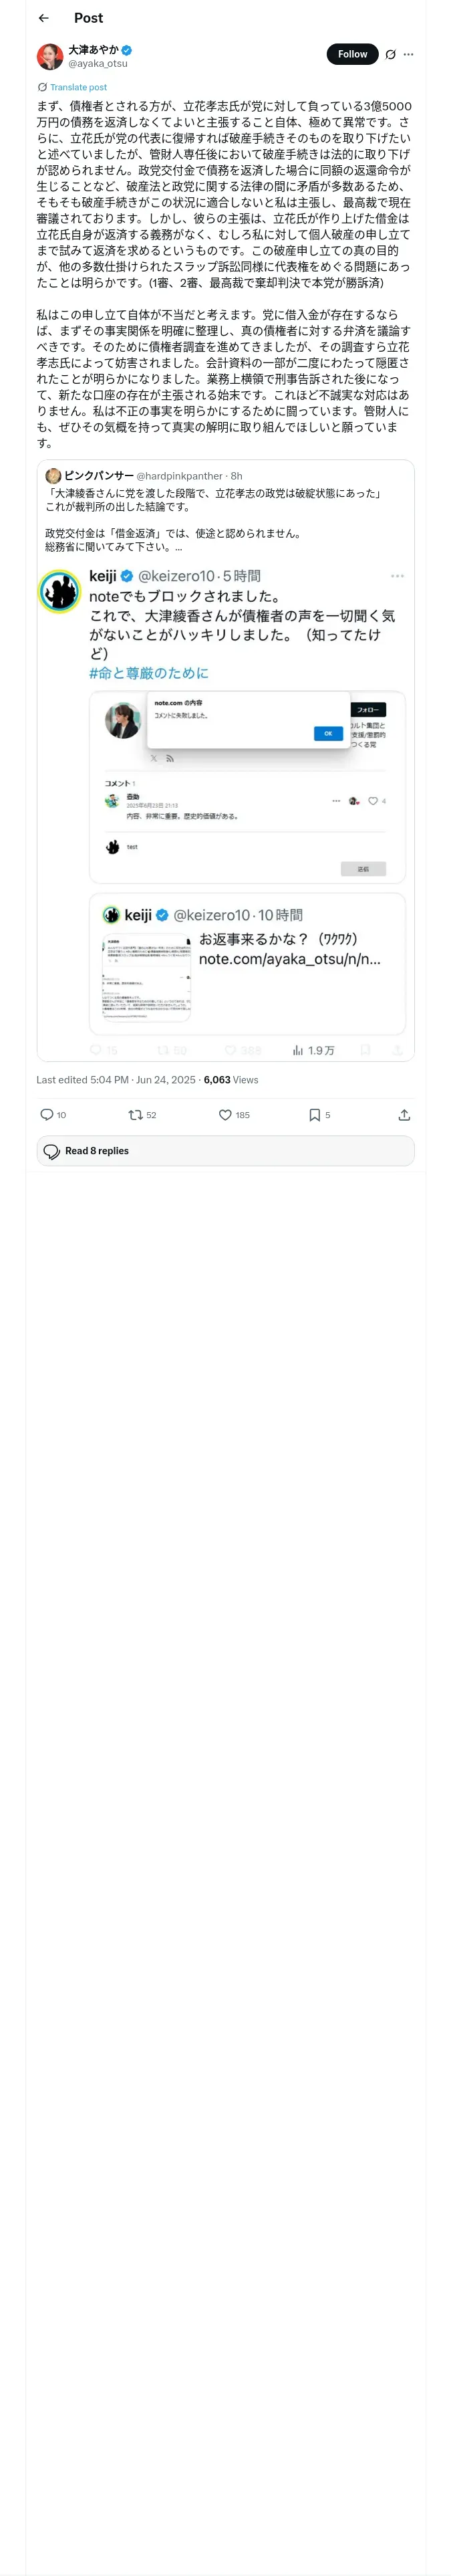
Task: Click the #命と尊厳のために hashtag
Action: point(149,673)
